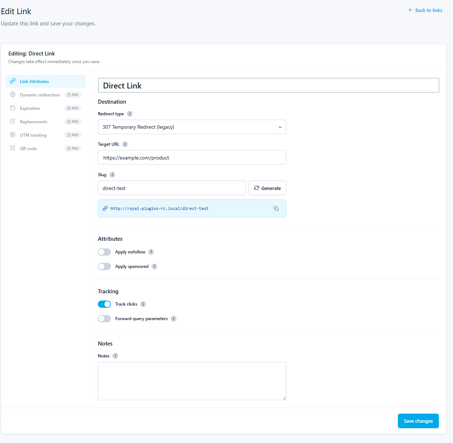453x443 pixels.
Task: Open the Replacements tab
Action: 46,122
